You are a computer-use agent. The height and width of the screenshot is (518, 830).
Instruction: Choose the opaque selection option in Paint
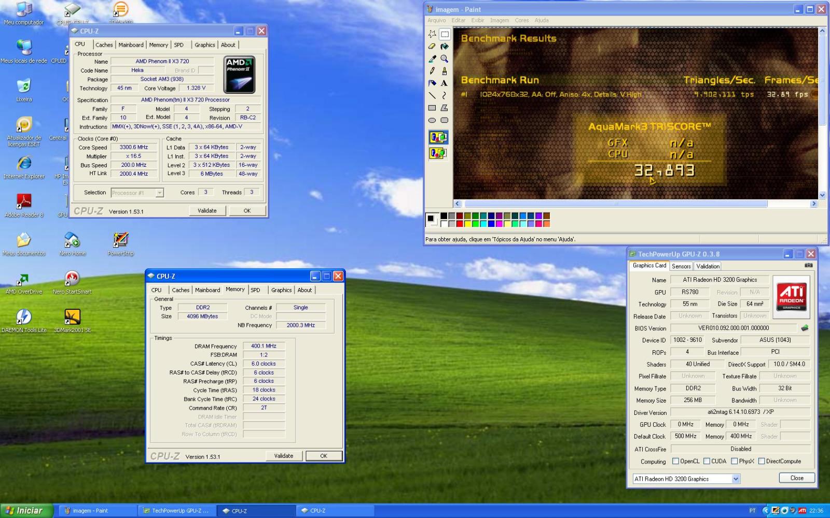pos(438,137)
